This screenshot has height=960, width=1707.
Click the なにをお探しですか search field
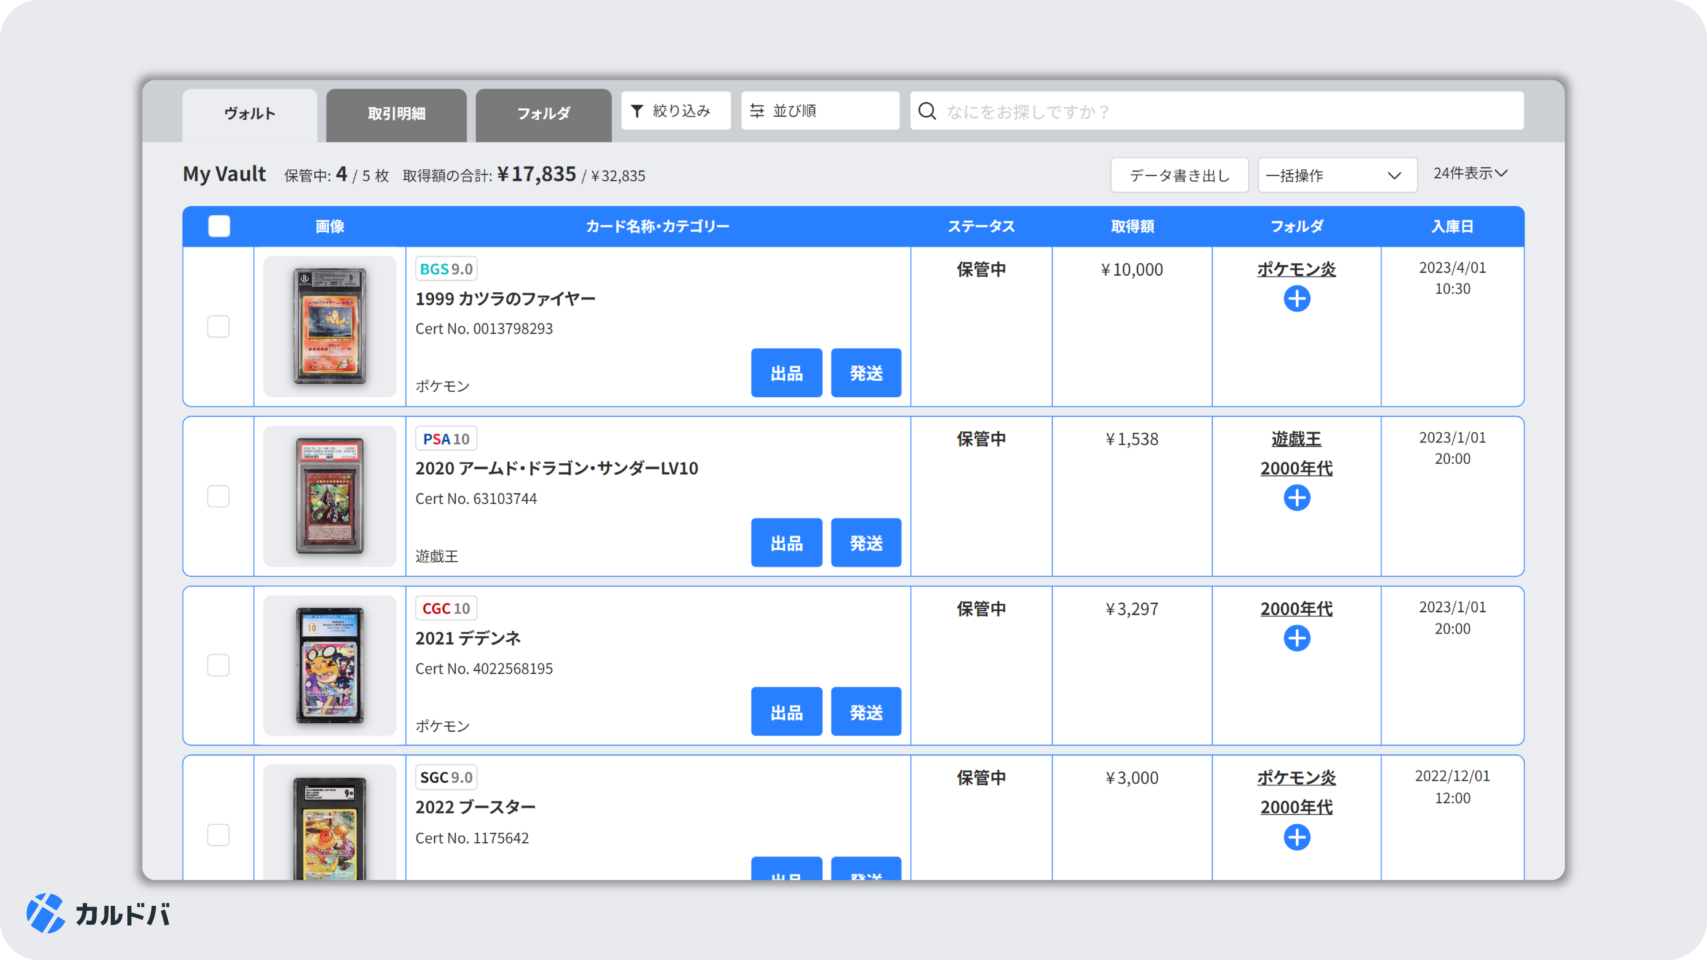1226,111
